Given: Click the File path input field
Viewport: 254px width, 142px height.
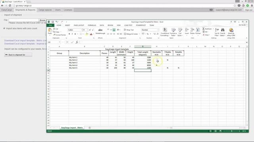Looking at the screenshot, I should (x=24, y=20).
